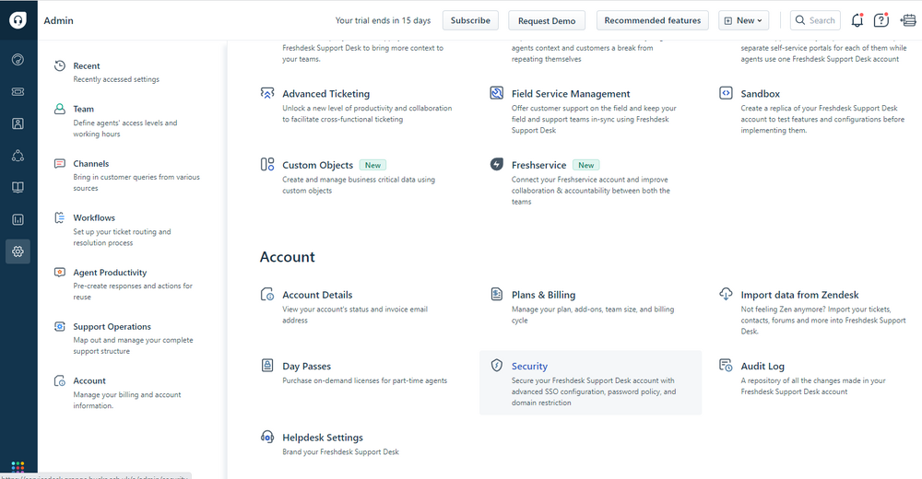Click the Plans & Billing icon
Image resolution: width=922 pixels, height=479 pixels.
[x=497, y=295]
